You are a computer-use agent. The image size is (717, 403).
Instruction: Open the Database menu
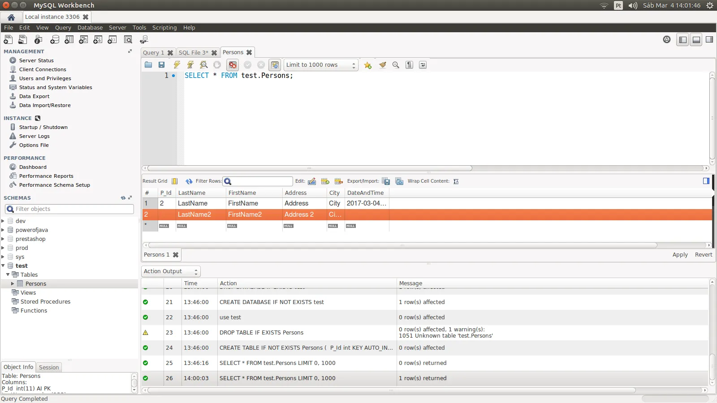tap(90, 28)
